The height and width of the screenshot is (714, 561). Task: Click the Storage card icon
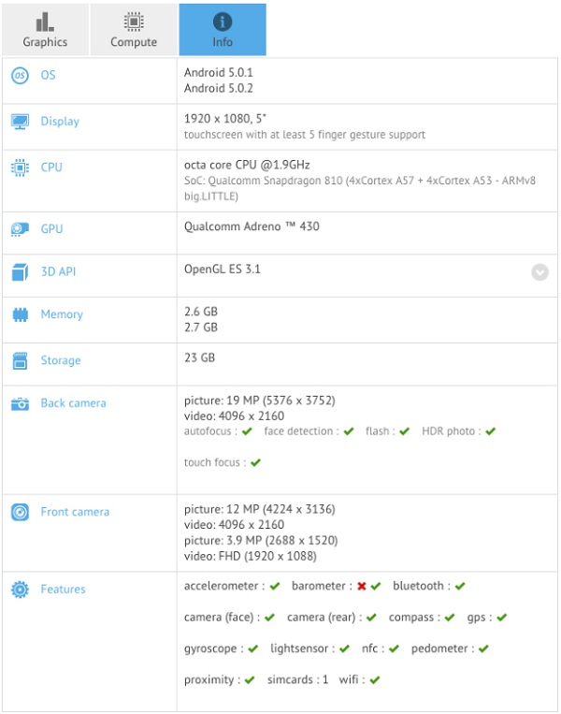(20, 360)
